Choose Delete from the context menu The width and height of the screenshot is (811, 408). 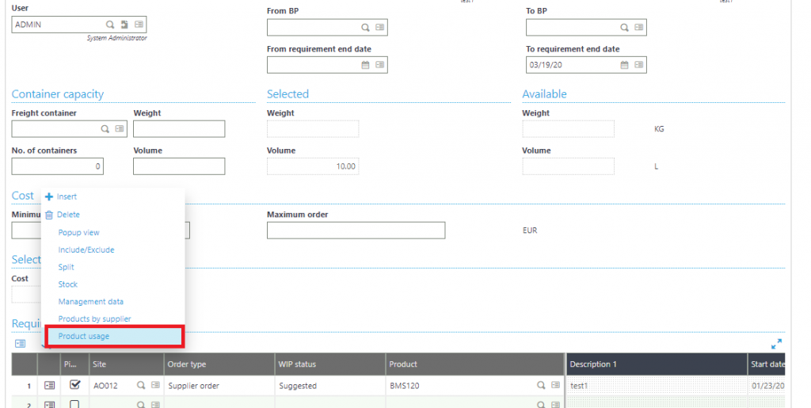point(68,215)
